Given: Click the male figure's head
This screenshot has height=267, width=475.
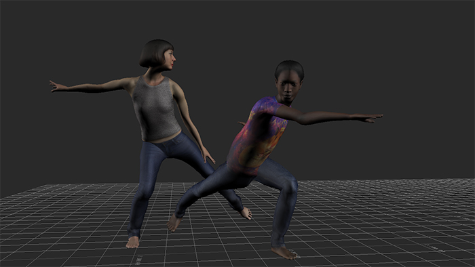Looking at the screenshot, I should [289, 81].
